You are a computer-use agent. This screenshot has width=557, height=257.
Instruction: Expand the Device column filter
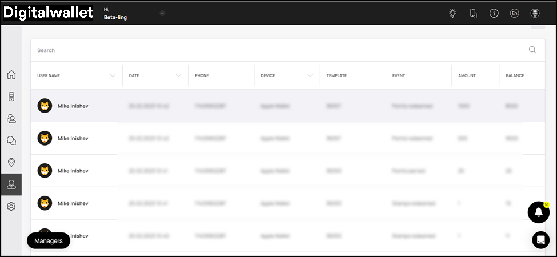(310, 75)
